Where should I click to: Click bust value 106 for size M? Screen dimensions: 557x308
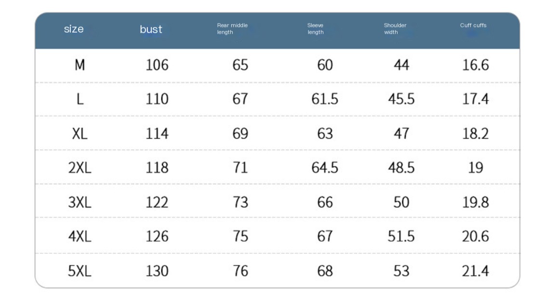[157, 65]
